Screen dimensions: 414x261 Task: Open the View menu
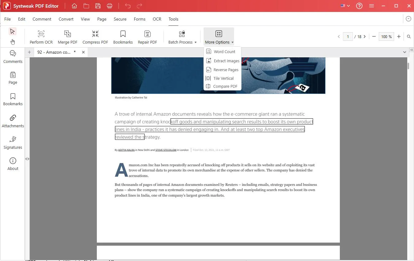(x=85, y=19)
